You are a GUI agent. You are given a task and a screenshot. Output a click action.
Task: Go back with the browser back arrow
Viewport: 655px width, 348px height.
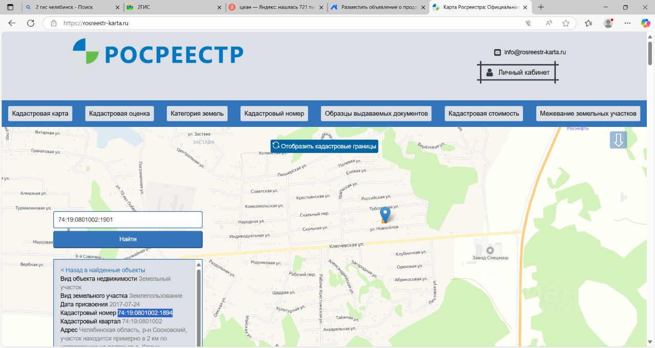(x=12, y=23)
